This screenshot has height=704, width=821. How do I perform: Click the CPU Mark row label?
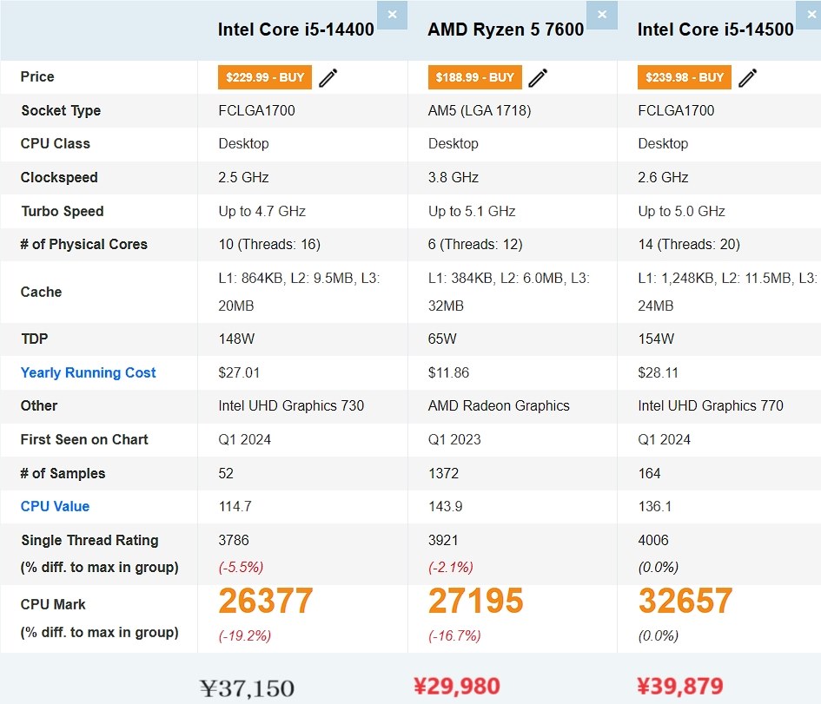pos(53,605)
